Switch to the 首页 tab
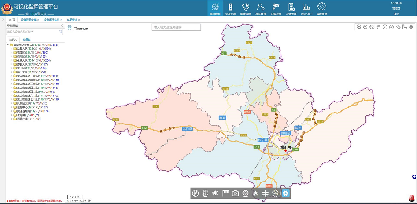The image size is (417, 204). coord(12,20)
